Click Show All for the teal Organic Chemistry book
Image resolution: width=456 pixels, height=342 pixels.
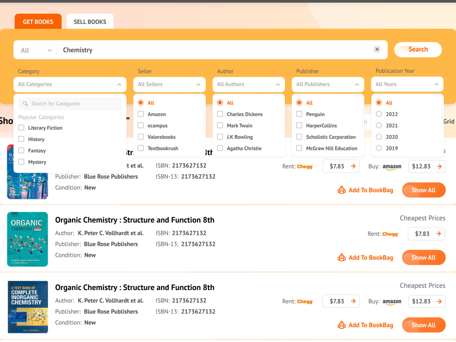pos(424,258)
